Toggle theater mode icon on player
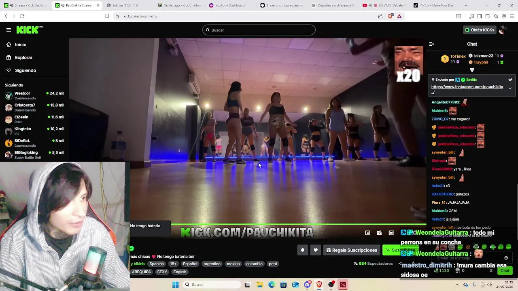The height and width of the screenshot is (291, 518). pyautogui.click(x=391, y=233)
